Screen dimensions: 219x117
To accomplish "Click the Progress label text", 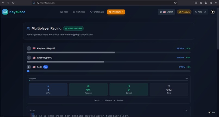I will coord(32,79).
